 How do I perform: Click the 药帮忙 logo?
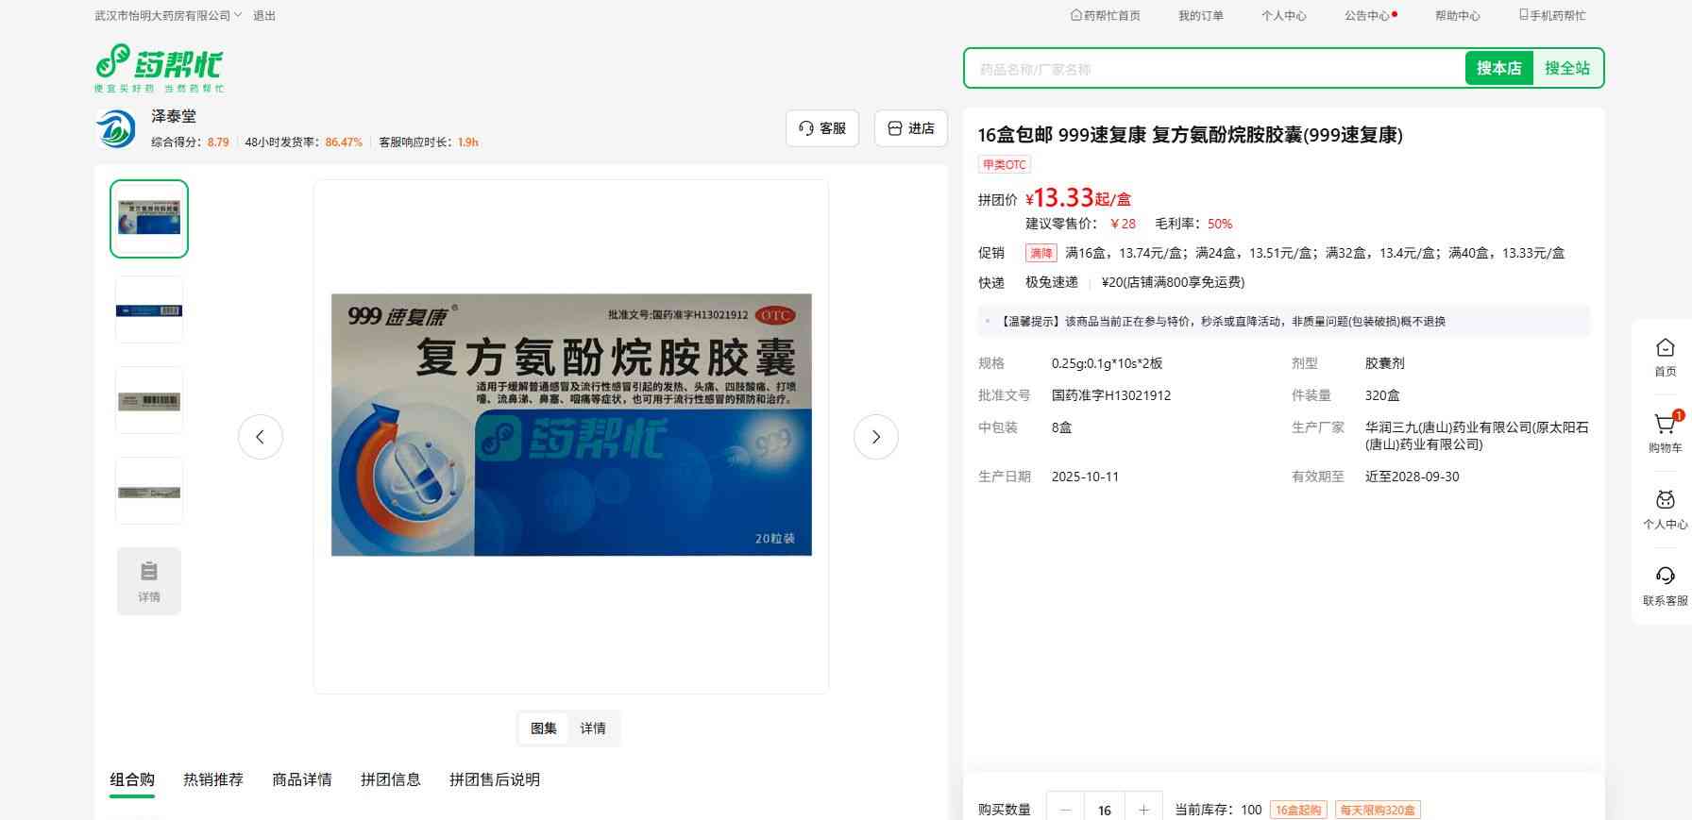(x=159, y=67)
